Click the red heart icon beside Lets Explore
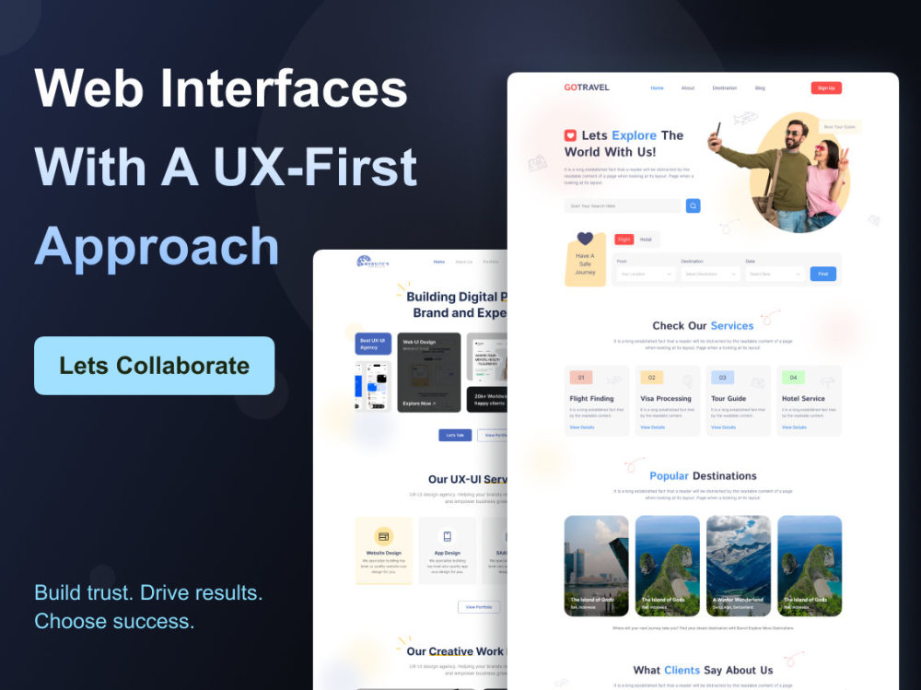The image size is (921, 690). click(x=570, y=135)
